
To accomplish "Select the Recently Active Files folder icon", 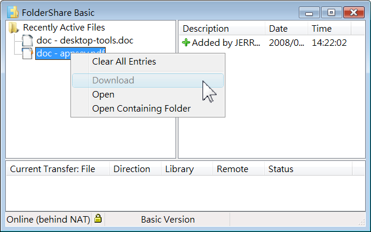I will click(14, 28).
